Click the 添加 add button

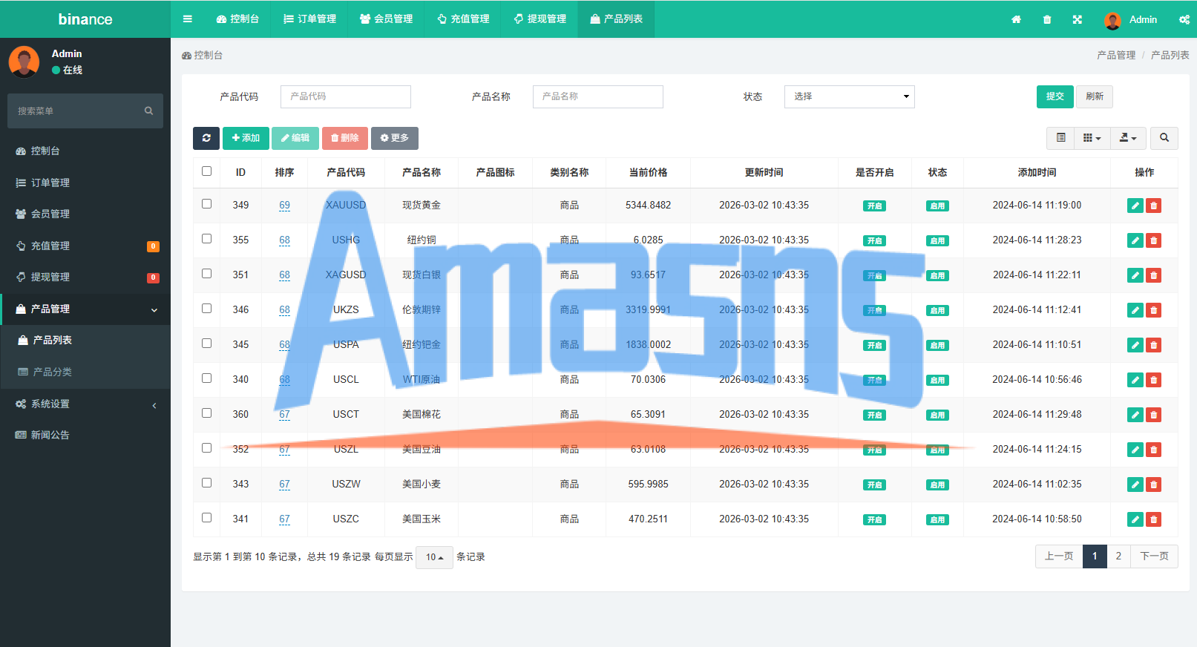click(246, 138)
